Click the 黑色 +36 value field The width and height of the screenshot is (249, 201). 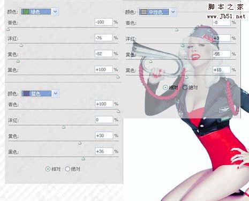[x=104, y=151]
